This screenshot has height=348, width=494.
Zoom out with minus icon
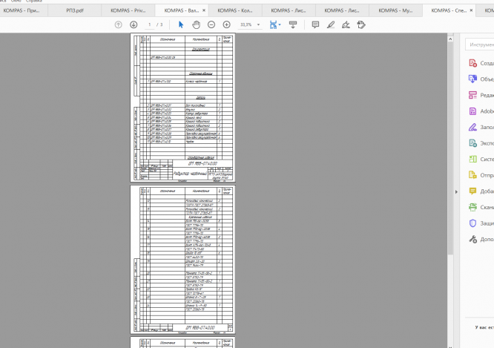pos(211,24)
